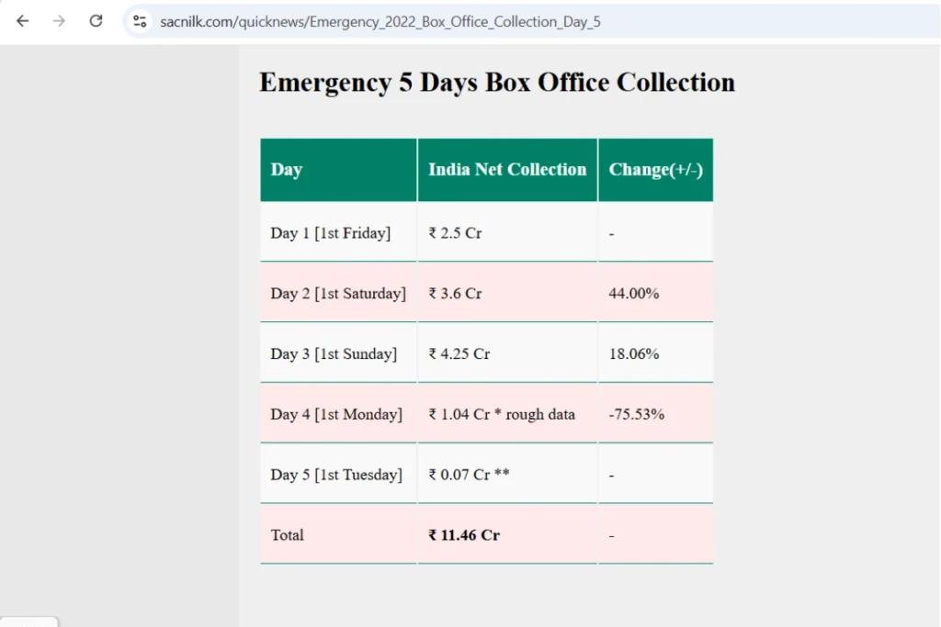Click the Change(+/-) column header

656,170
